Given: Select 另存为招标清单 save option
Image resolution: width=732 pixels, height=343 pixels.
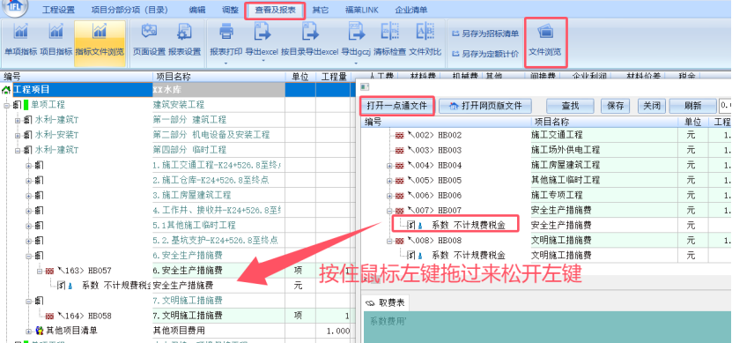Looking at the screenshot, I should coord(485,34).
